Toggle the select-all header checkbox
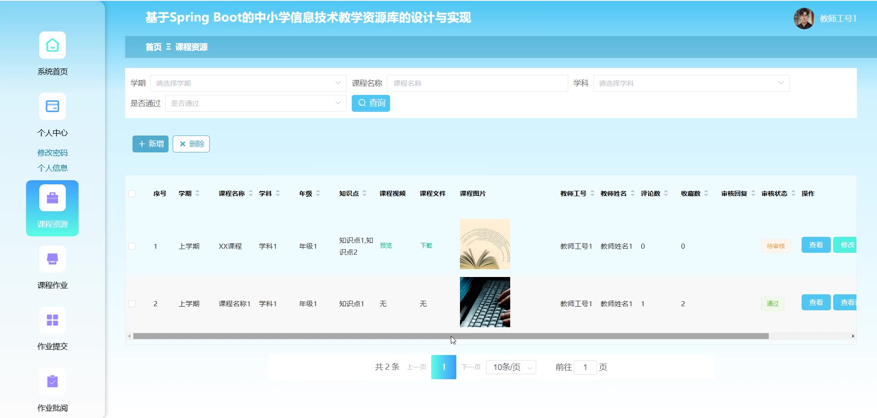This screenshot has width=877, height=418. point(132,193)
